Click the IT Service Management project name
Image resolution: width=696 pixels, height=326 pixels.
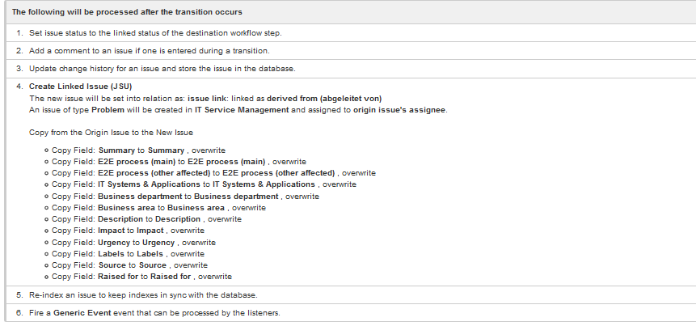(x=242, y=110)
